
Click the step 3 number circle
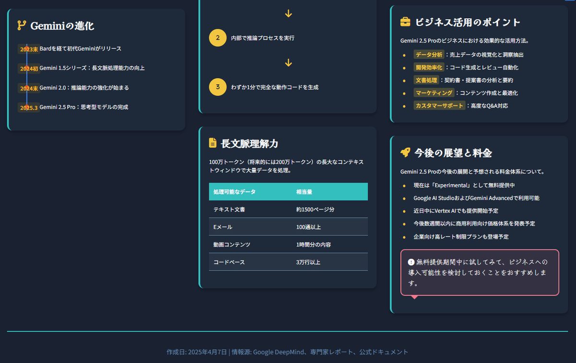tap(218, 87)
